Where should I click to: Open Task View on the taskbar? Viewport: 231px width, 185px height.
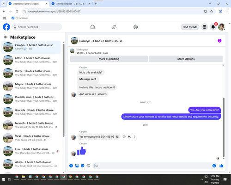pyautogui.click(x=10, y=179)
